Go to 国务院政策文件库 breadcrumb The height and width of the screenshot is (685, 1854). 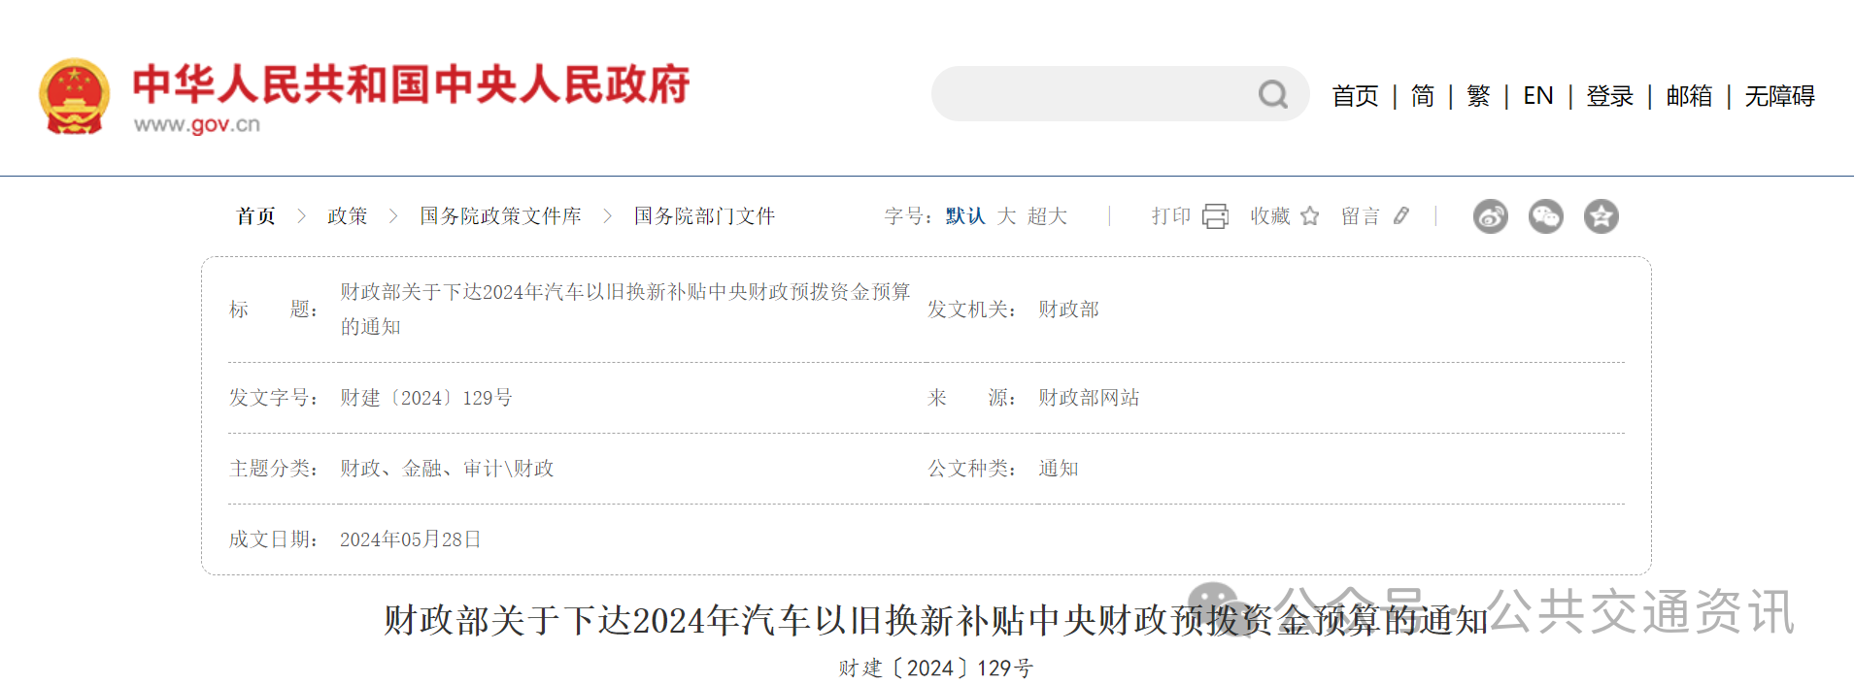pyautogui.click(x=500, y=216)
